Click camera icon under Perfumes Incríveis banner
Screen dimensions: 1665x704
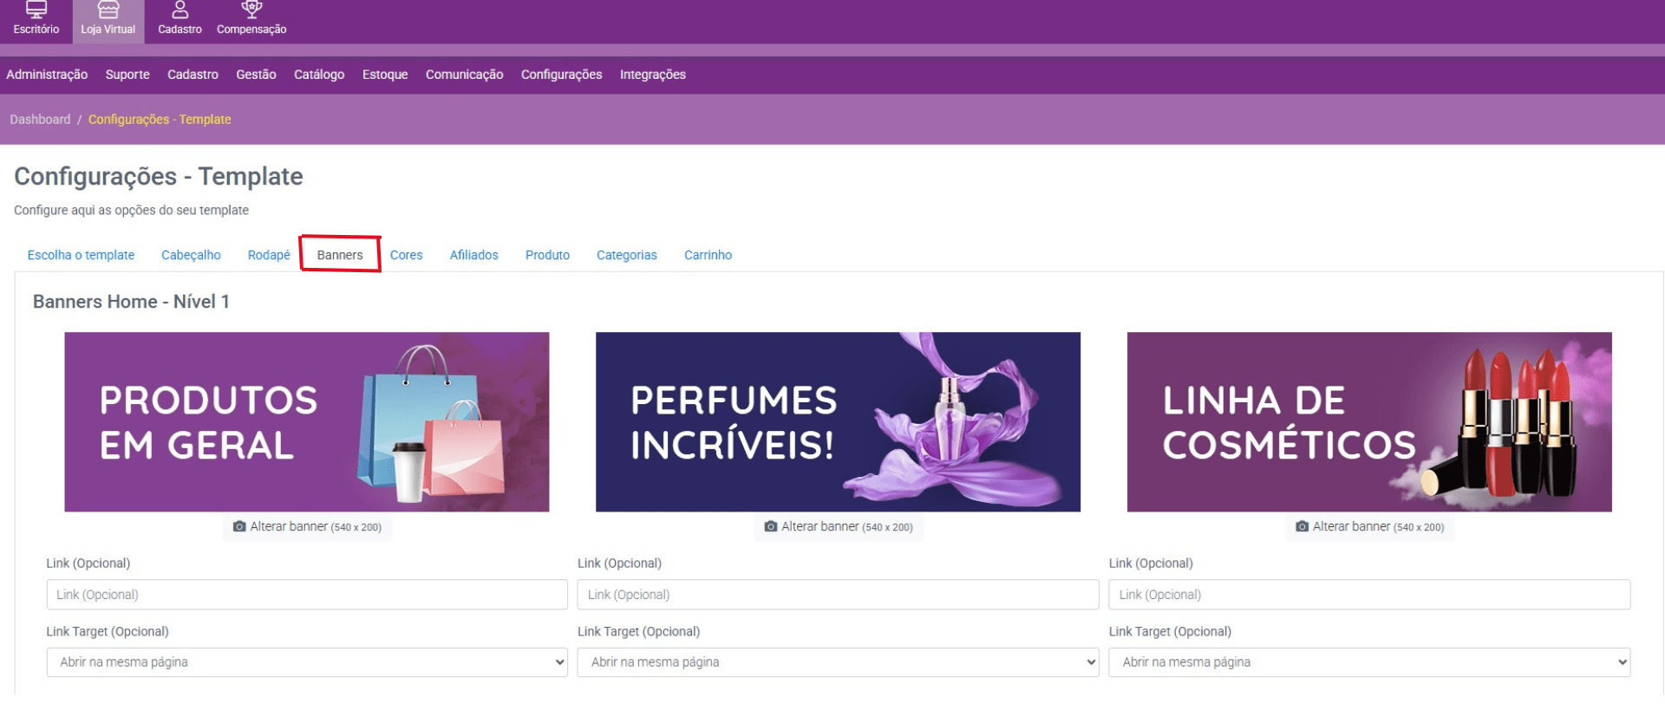tap(770, 527)
